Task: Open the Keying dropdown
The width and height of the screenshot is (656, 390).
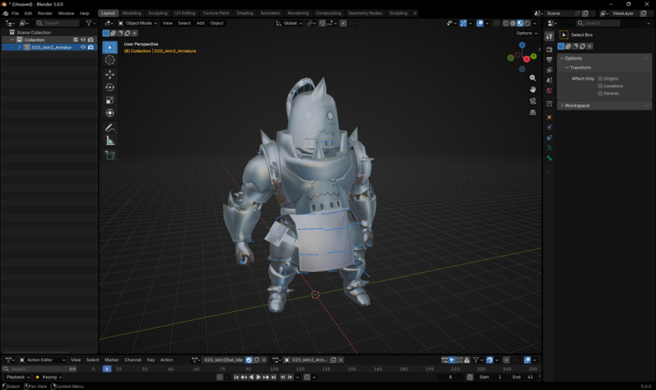Action: (49, 377)
